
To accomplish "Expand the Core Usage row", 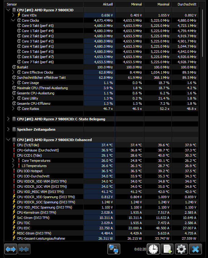I will (13, 83).
